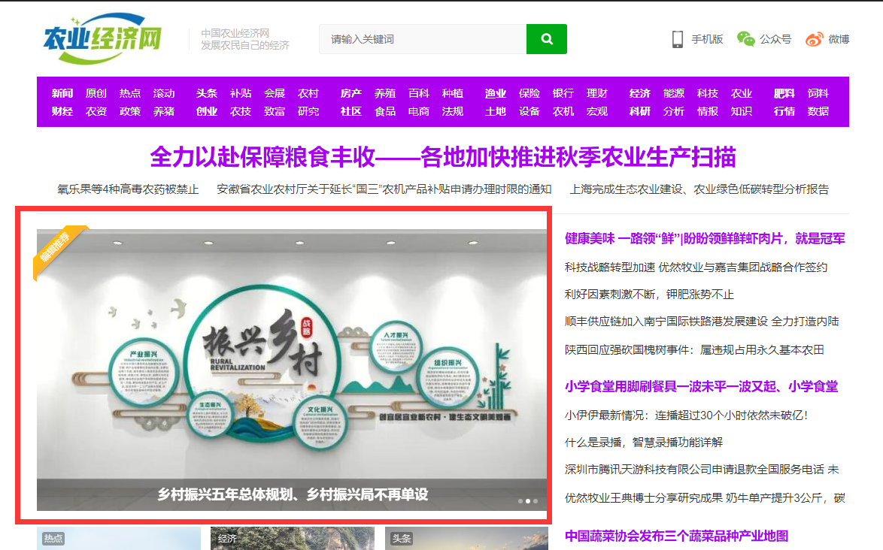The width and height of the screenshot is (883, 550).
Task: Open 陕西回应强砍国槐树事件 article
Action: click(x=694, y=350)
